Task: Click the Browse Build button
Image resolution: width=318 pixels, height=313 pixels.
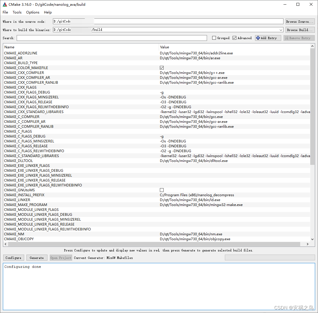Action: 300,30
